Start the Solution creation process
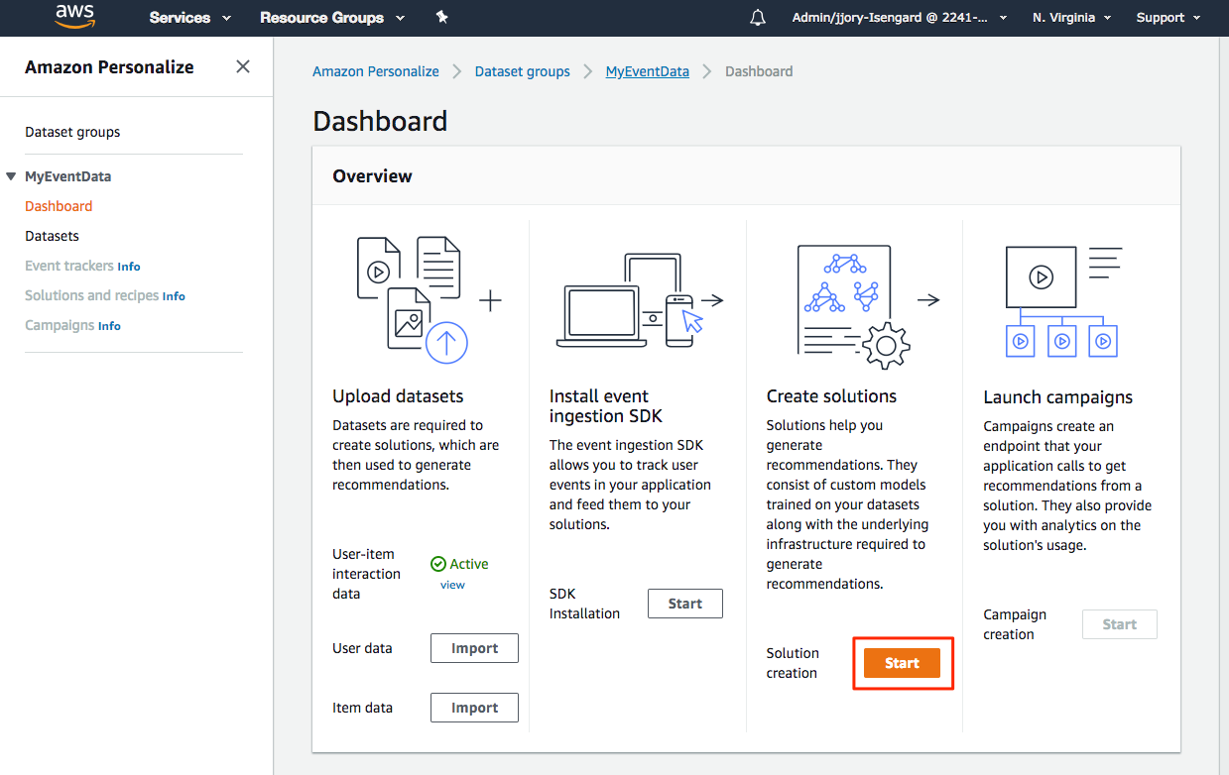Screen dimensions: 1229x775 (x=903, y=663)
